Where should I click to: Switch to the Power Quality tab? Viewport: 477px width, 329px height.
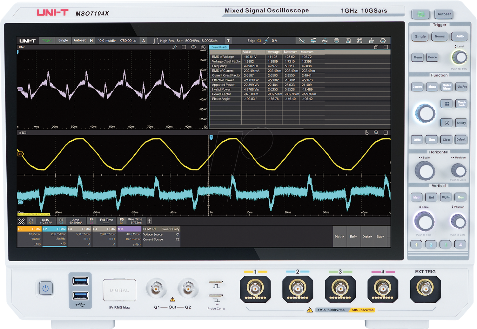click(219, 47)
